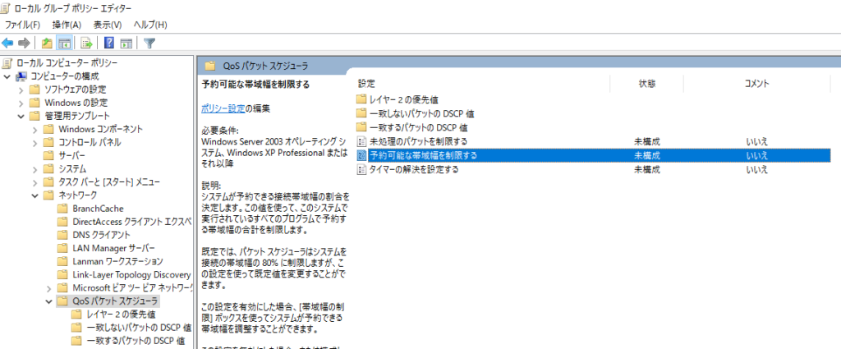Click the Back arrow toolbar icon
This screenshot has height=349, width=841.
coord(7,43)
